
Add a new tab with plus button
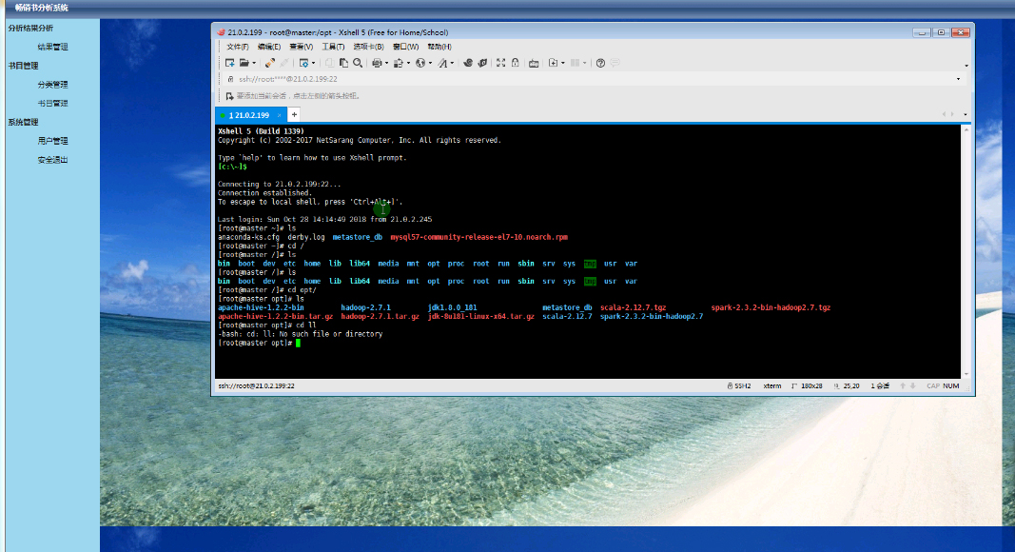click(x=294, y=114)
